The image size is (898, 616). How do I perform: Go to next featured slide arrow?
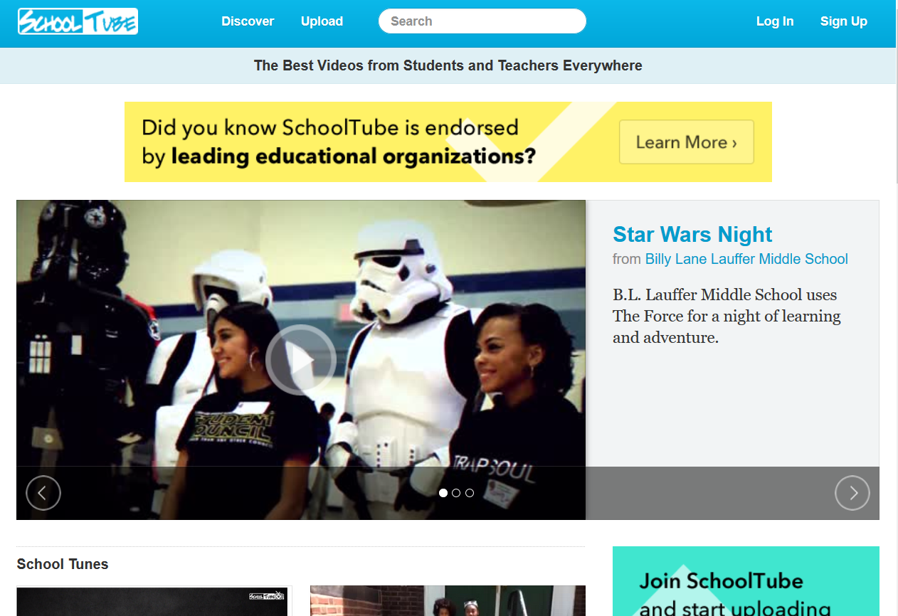852,493
